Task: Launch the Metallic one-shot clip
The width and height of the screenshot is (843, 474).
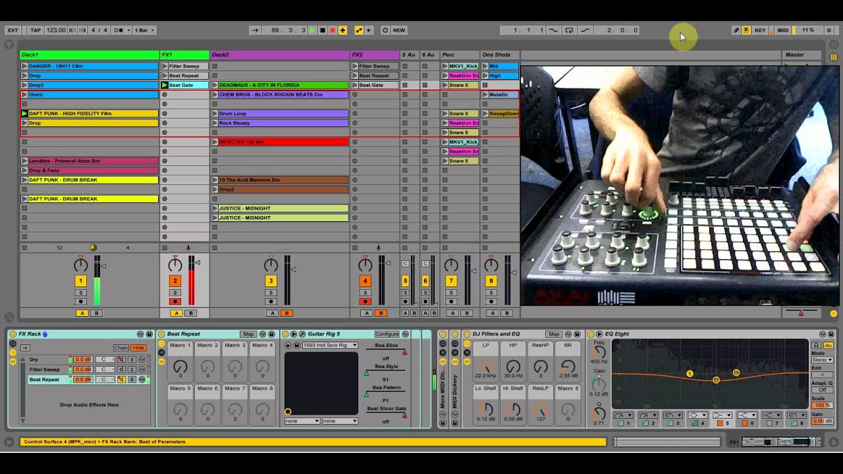Action: coord(485,95)
